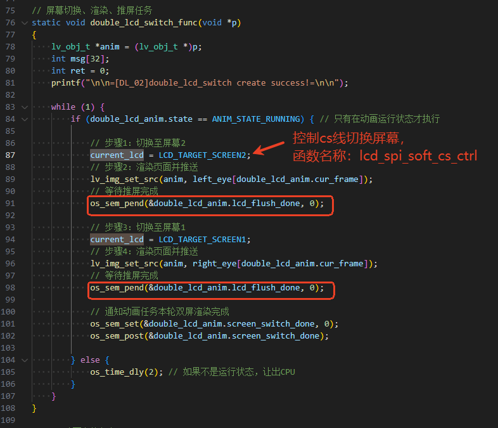The width and height of the screenshot is (498, 428).
Task: Click the os_sem_set call on line 101
Action: 214,324
